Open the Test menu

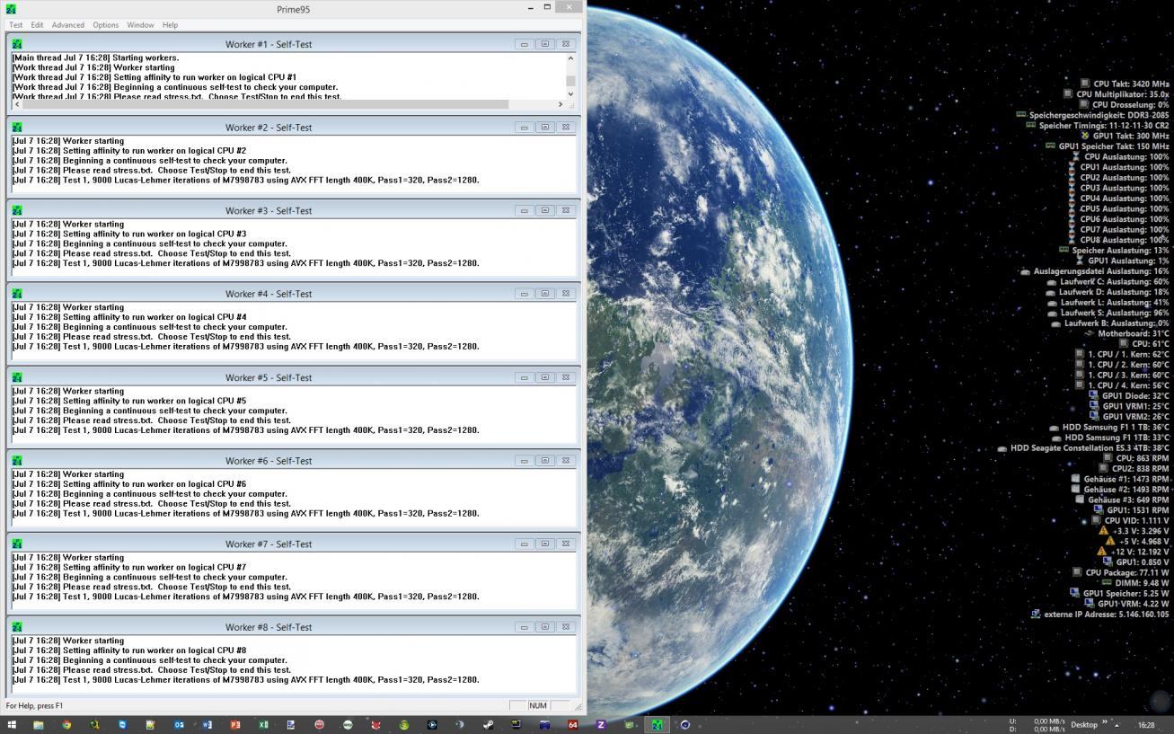15,25
